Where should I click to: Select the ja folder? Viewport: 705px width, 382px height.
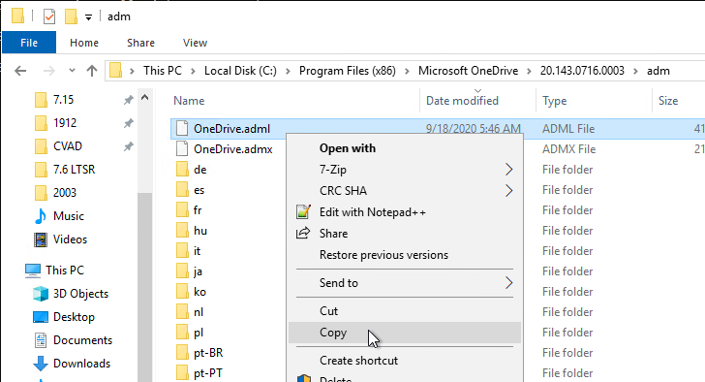click(198, 271)
